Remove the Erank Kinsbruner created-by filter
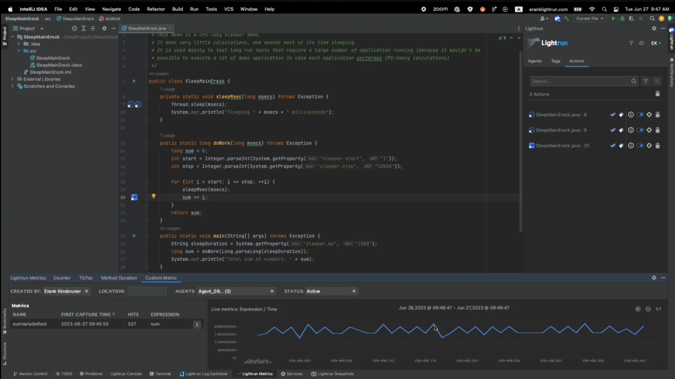Image resolution: width=675 pixels, height=379 pixels. pos(86,291)
